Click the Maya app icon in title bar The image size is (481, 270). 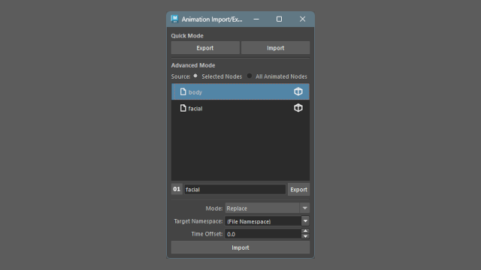(174, 19)
